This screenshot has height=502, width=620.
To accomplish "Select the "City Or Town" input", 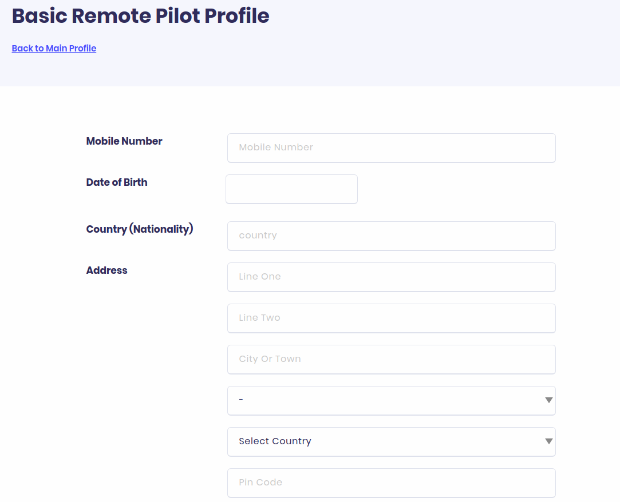I will (392, 359).
